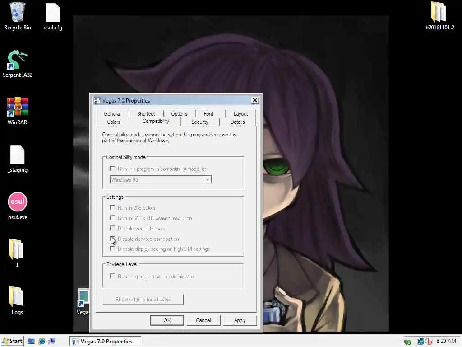Viewport: 462px width, 347px height.
Task: Switch to the Font tab
Action: 208,114
